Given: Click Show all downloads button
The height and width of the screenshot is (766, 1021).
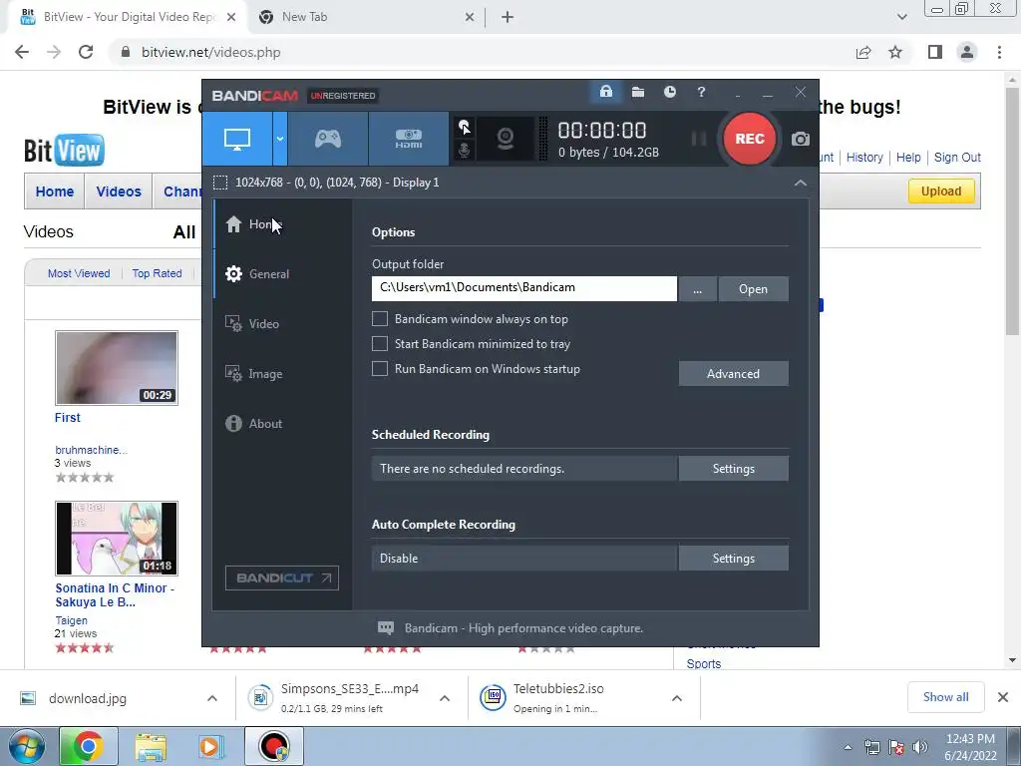Looking at the screenshot, I should (x=945, y=697).
